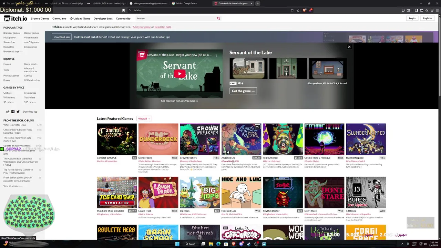Open the TCG Card Shop Simulator thumbnail
Screen dimensions: 441x248
117,193
